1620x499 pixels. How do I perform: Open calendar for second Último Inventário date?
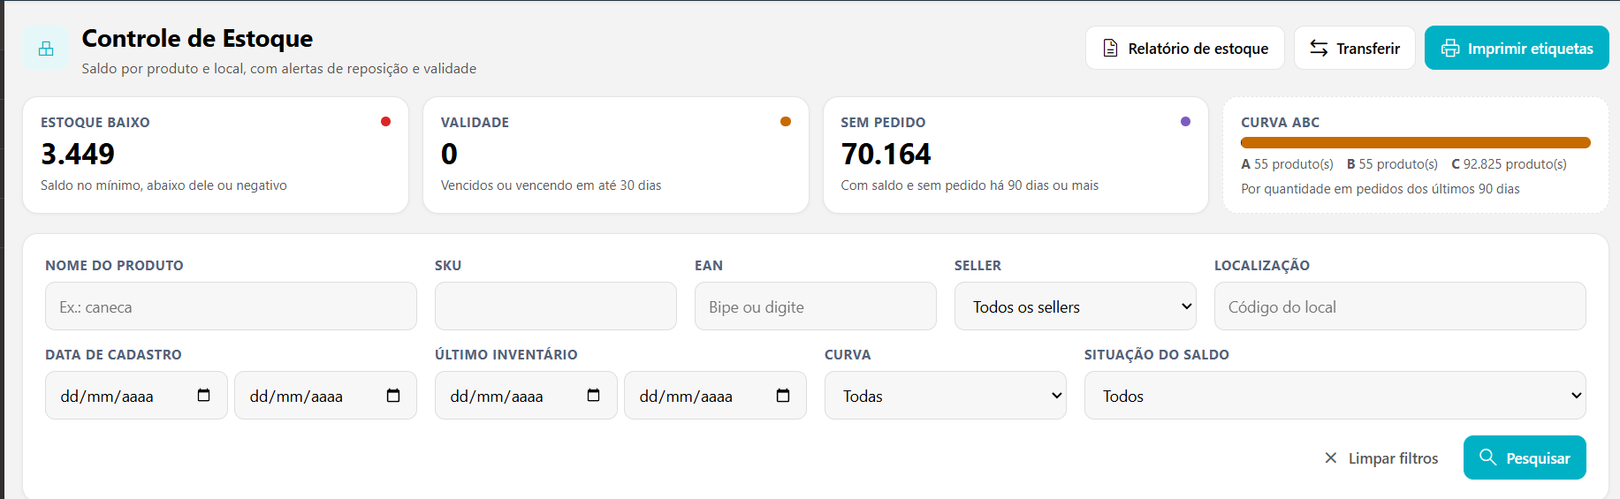783,395
